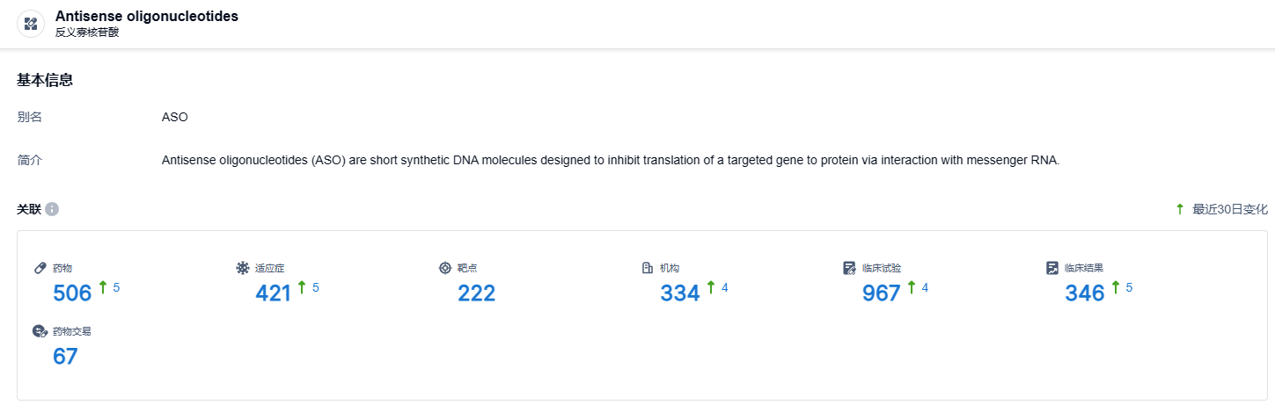1275x405 pixels.
Task: Click the 临床结果 clinical results icon
Action: [x=1052, y=268]
